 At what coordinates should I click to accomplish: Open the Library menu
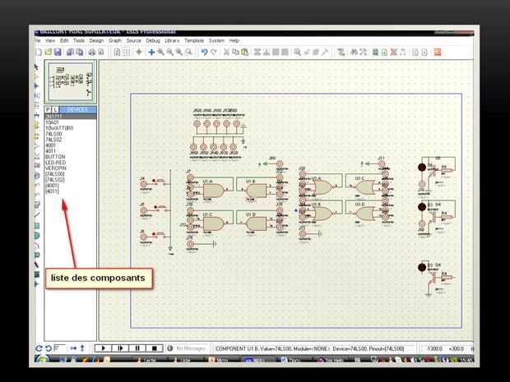tap(172, 40)
